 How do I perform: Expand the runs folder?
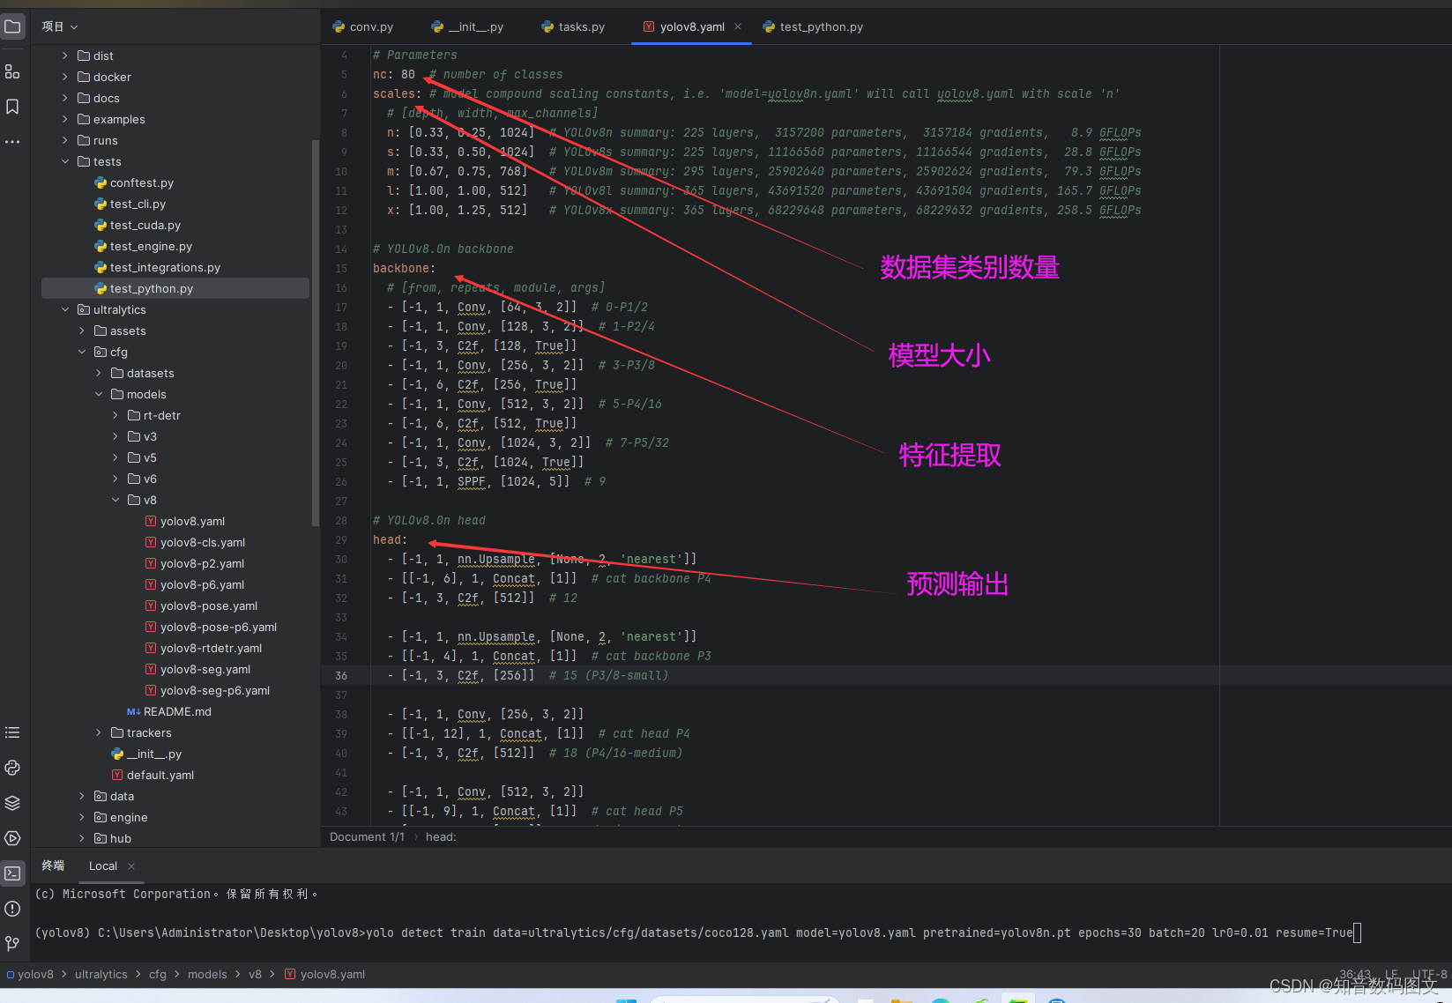(65, 140)
